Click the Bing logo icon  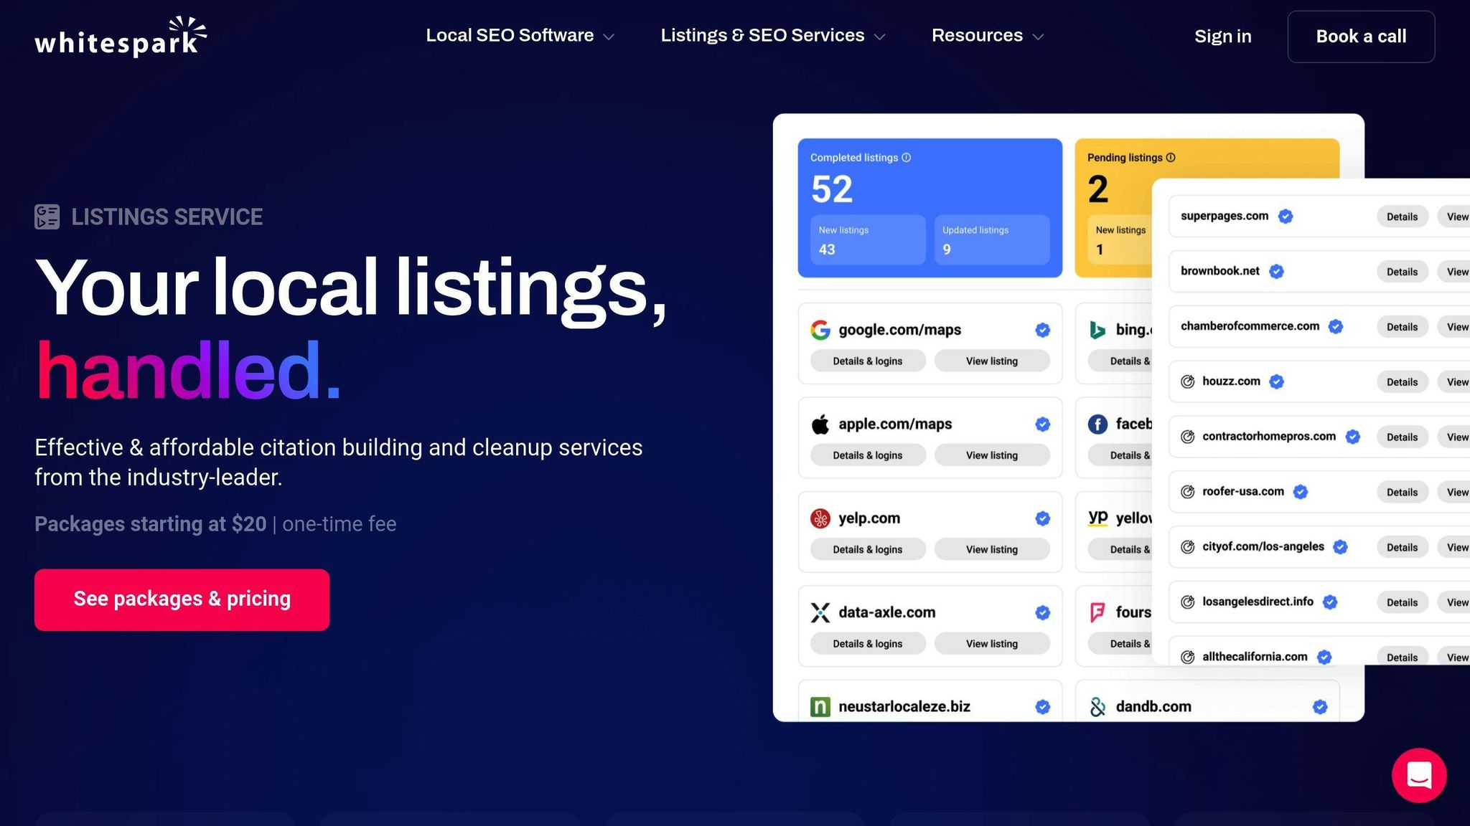pos(1097,330)
